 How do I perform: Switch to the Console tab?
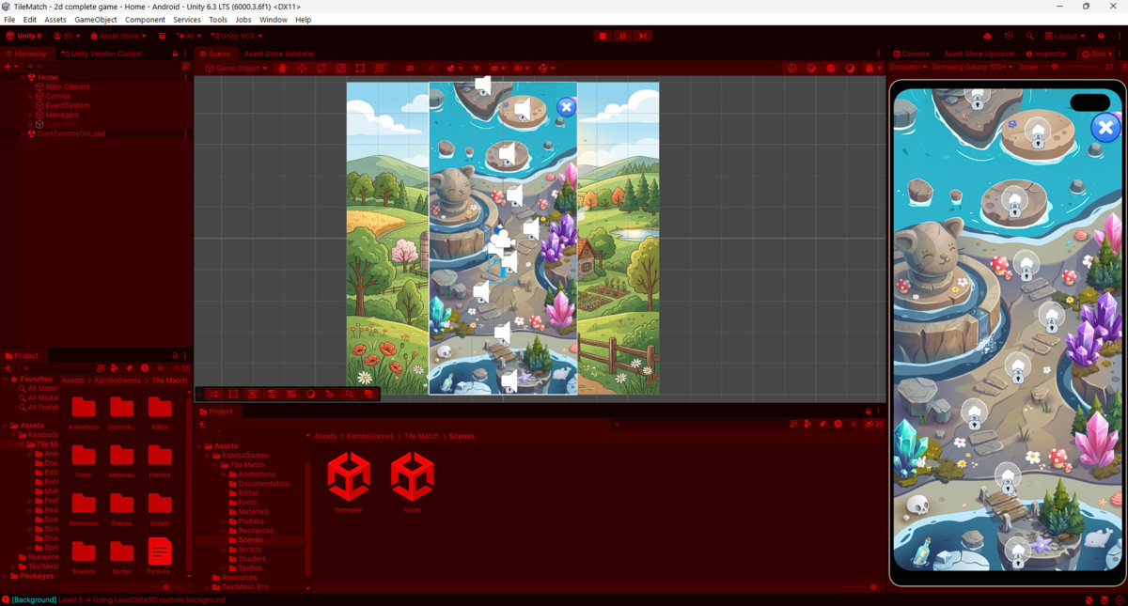(911, 54)
